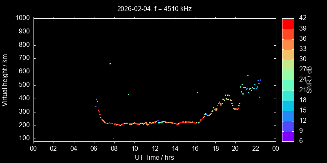This screenshot has width=327, height=163.
Task: Click the purple 6–9 dB colorbar segment
Action: click(x=288, y=136)
